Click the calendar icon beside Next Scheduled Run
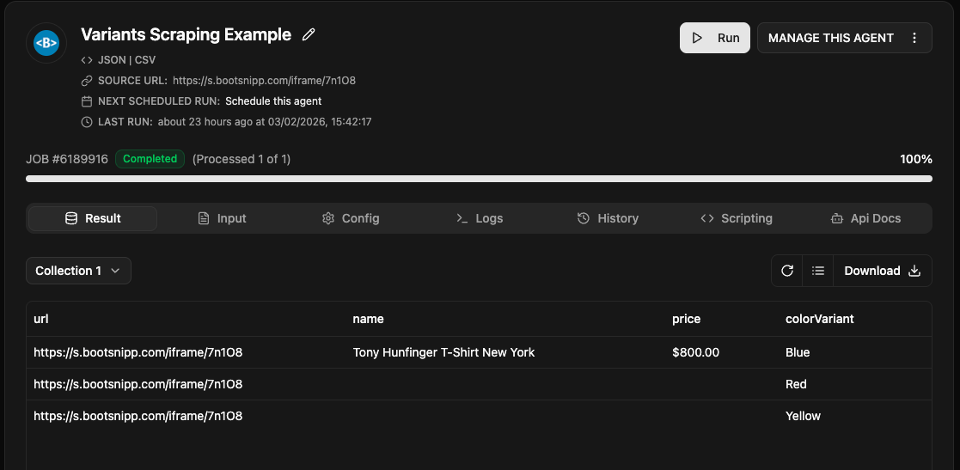 pyautogui.click(x=86, y=101)
